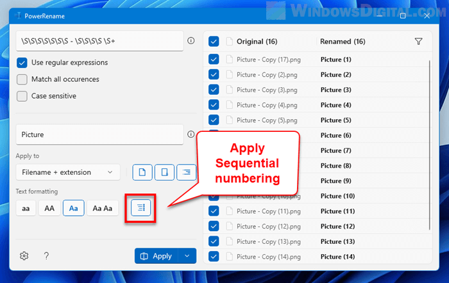Image resolution: width=449 pixels, height=283 pixels.
Task: Uncheck Picture - Copy (2).png
Action: pyautogui.click(x=214, y=75)
